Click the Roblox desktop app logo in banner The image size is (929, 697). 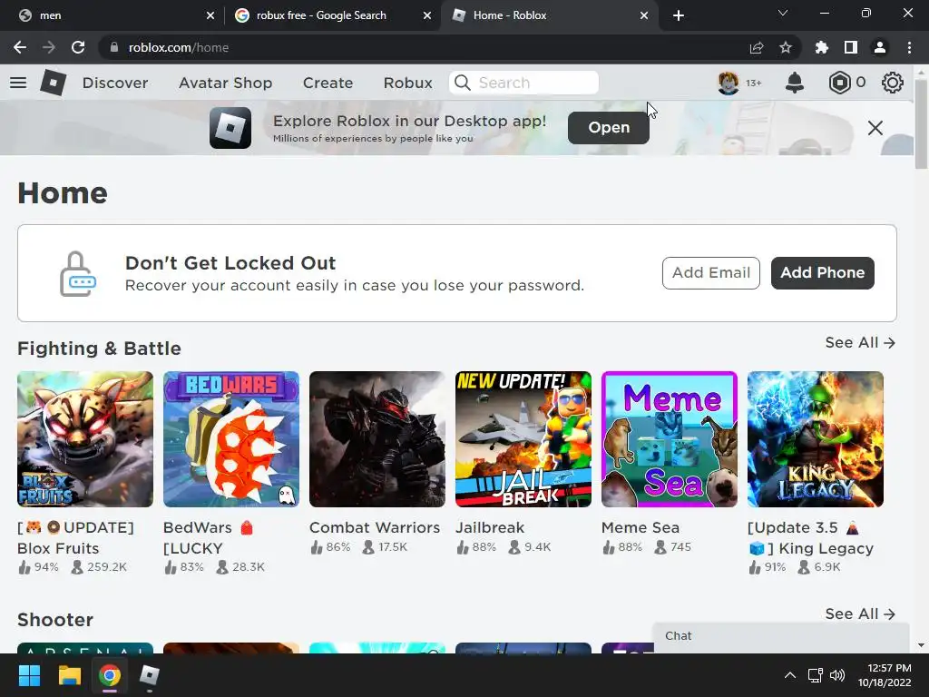230,127
